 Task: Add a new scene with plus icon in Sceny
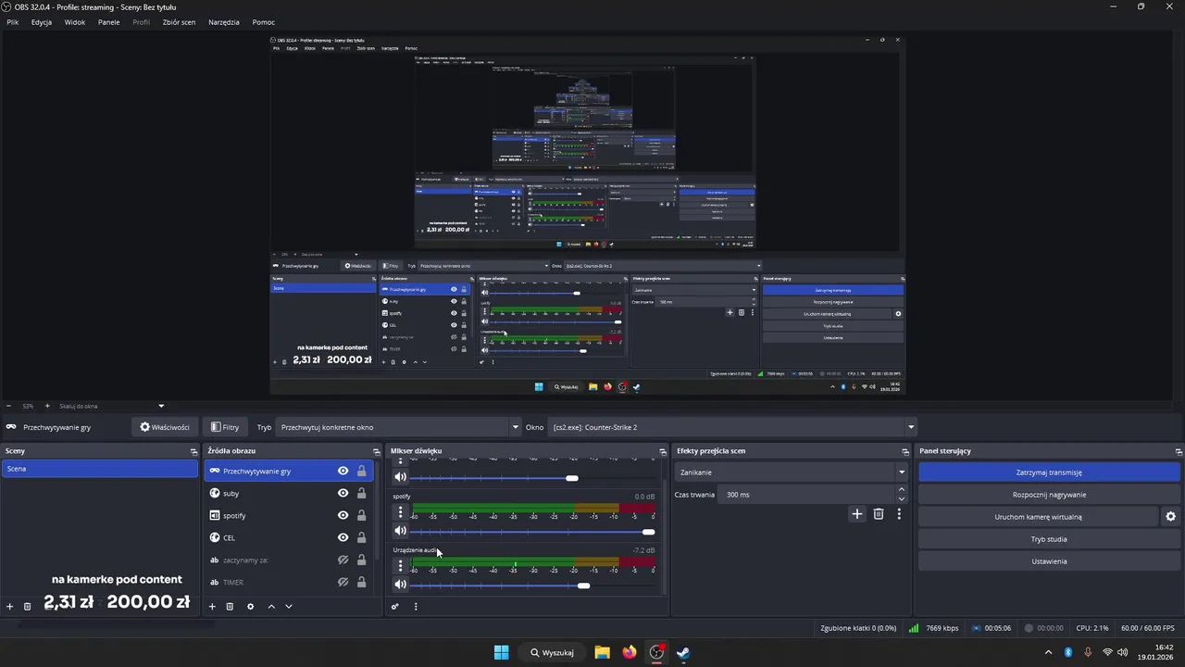click(10, 607)
